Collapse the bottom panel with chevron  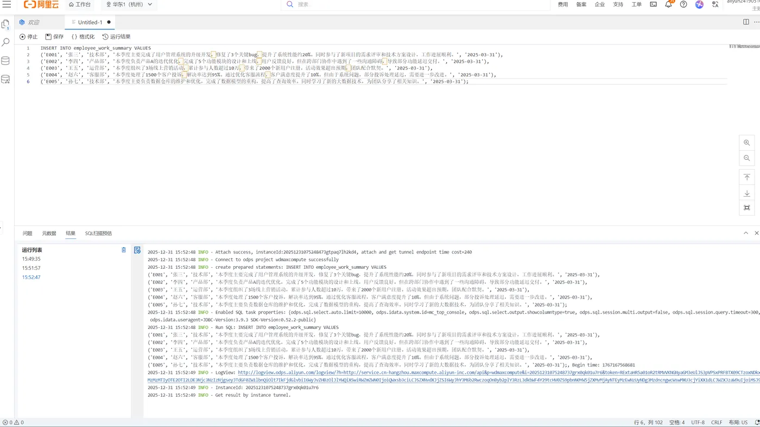(746, 233)
